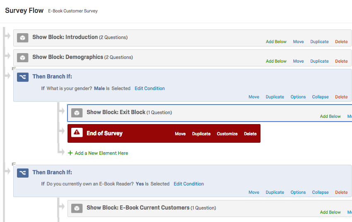Click the Introduction block cube icon
Screen dimensions: 352x222
pyautogui.click(x=23, y=37)
